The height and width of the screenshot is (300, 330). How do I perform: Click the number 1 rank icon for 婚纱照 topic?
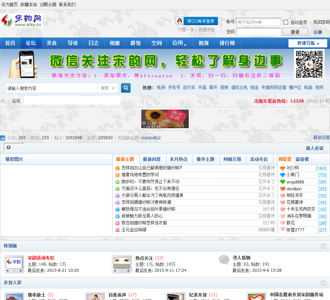click(x=118, y=168)
